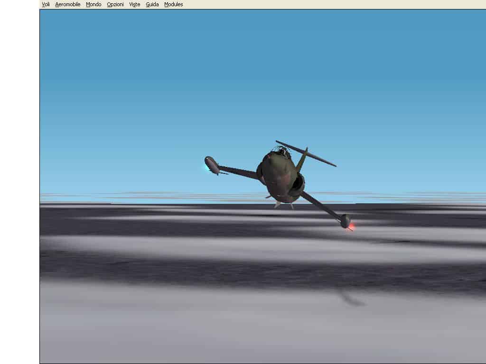
Task: Open the Guida help menu
Action: point(152,4)
